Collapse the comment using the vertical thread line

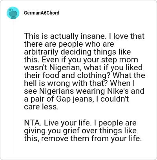(13, 86)
